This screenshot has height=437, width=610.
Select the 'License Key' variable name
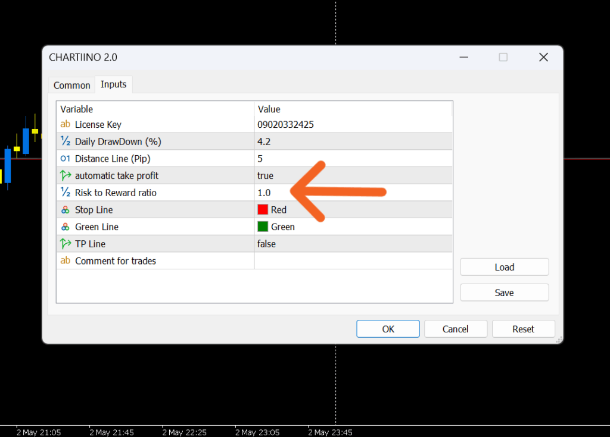(x=98, y=125)
